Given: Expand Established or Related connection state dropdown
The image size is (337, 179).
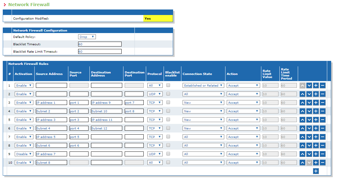Looking at the screenshot, I should tap(203, 85).
